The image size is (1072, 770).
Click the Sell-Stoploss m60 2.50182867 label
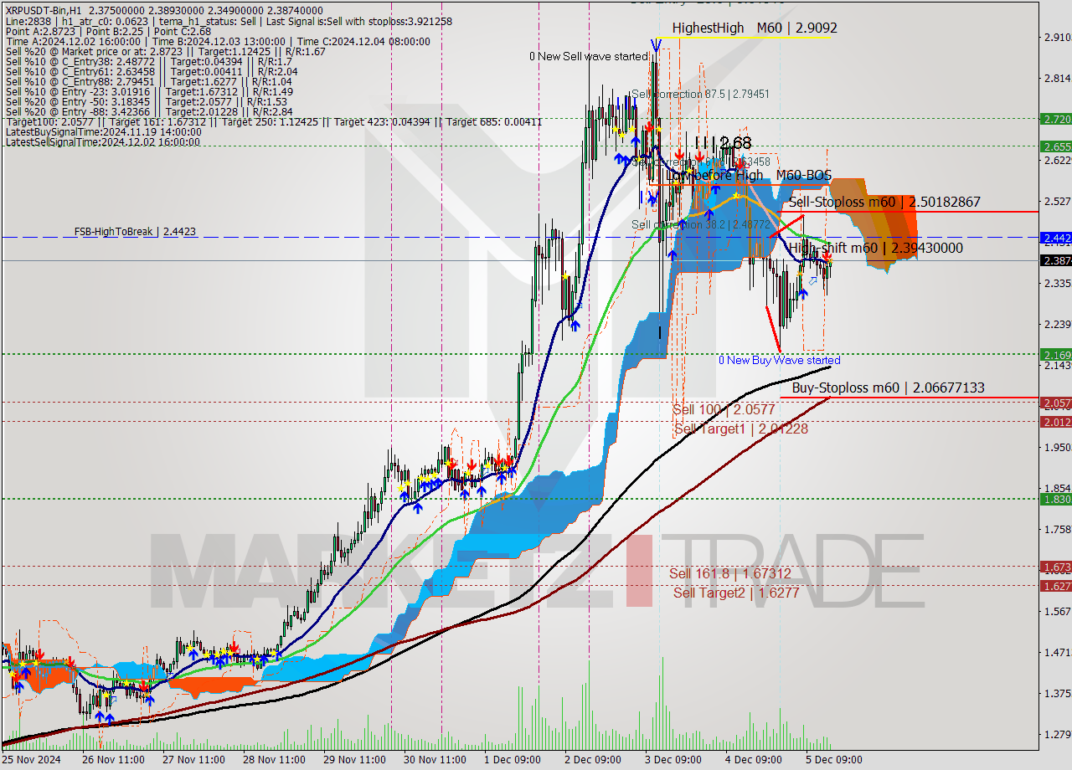pyautogui.click(x=884, y=202)
